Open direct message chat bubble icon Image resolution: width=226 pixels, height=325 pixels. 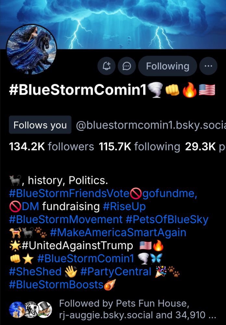click(x=127, y=66)
